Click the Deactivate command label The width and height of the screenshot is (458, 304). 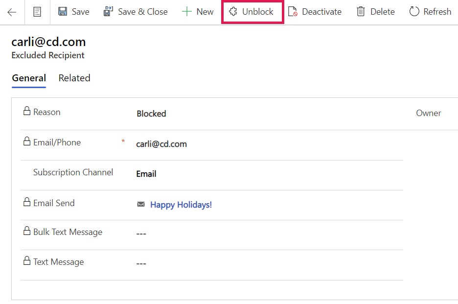[321, 12]
